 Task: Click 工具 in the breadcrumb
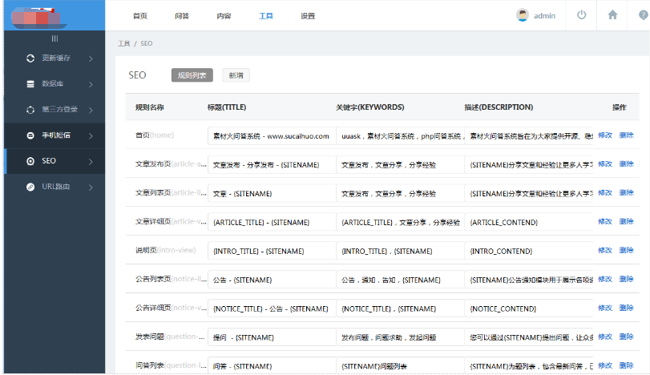[123, 43]
